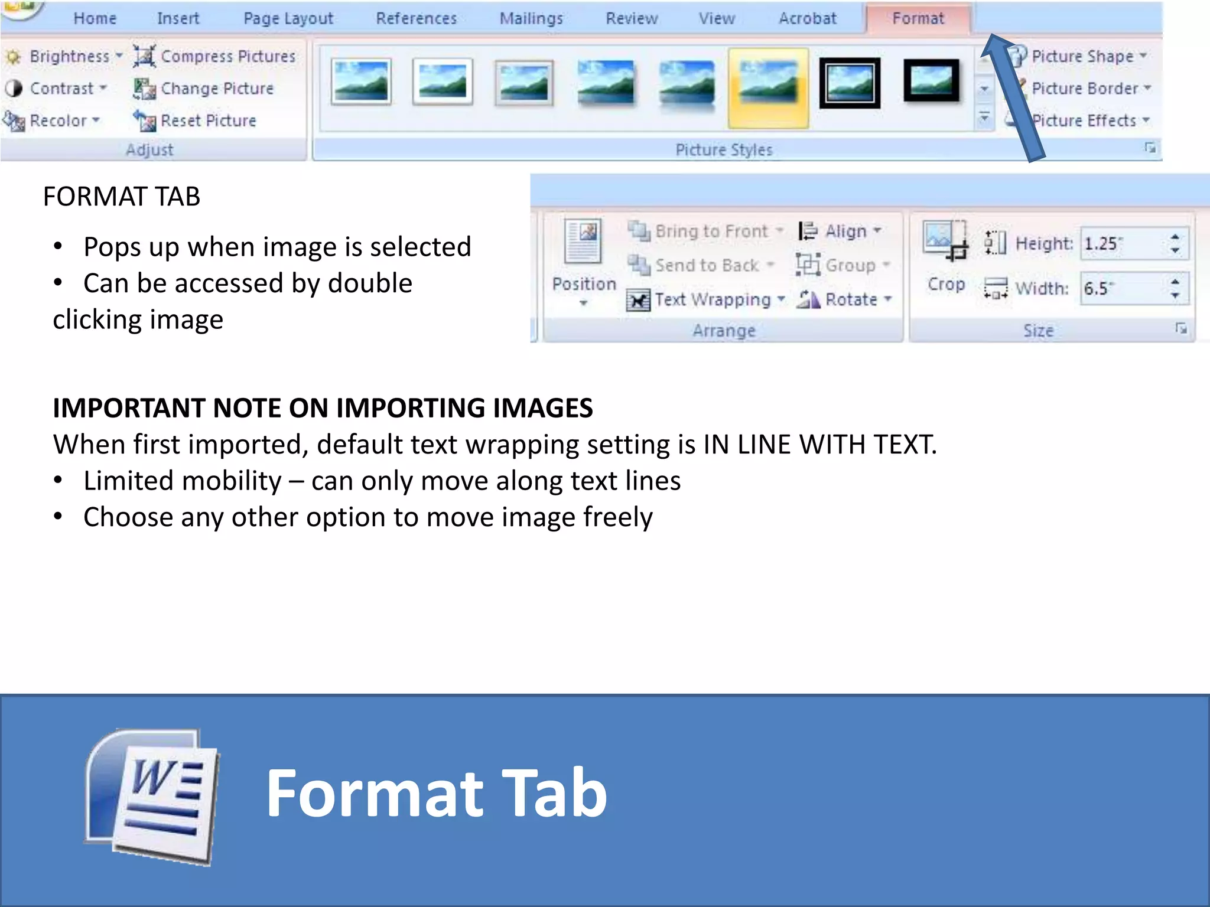Apply the third gray-bordered picture style
The height and width of the screenshot is (907, 1210).
tap(524, 82)
